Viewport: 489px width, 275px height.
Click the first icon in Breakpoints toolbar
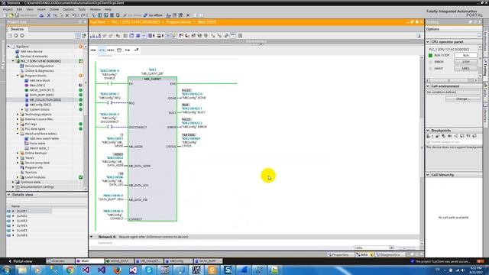(x=429, y=136)
